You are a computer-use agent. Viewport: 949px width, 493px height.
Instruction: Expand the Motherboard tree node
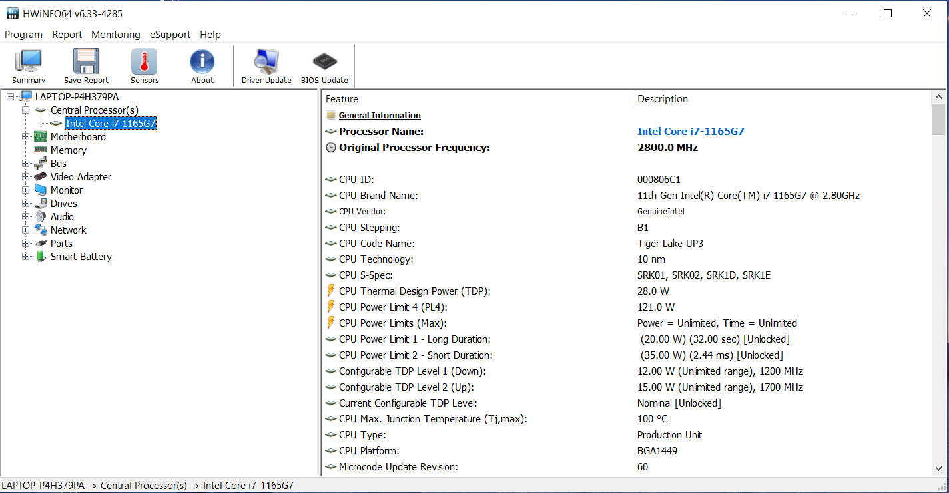(x=26, y=137)
